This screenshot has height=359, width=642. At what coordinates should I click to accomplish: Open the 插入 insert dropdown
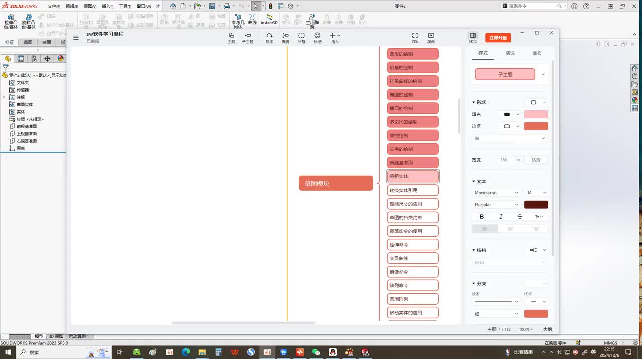coord(335,37)
